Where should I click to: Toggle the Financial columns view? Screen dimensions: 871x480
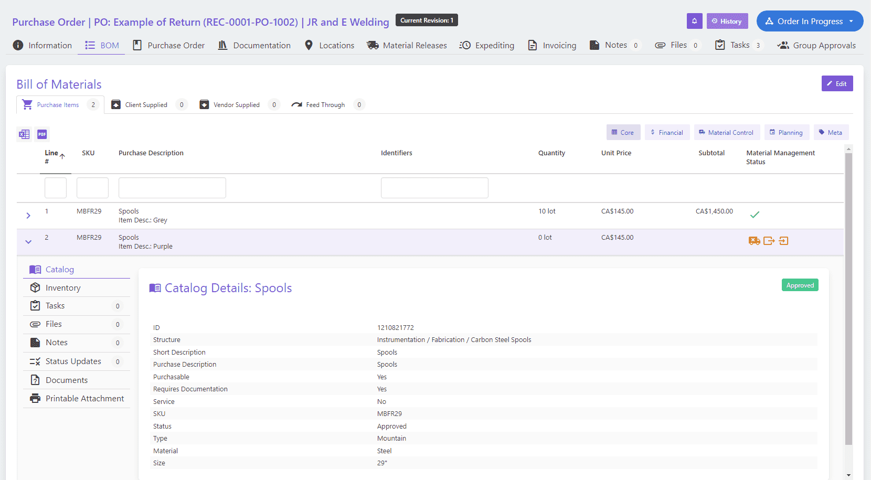[x=667, y=132]
